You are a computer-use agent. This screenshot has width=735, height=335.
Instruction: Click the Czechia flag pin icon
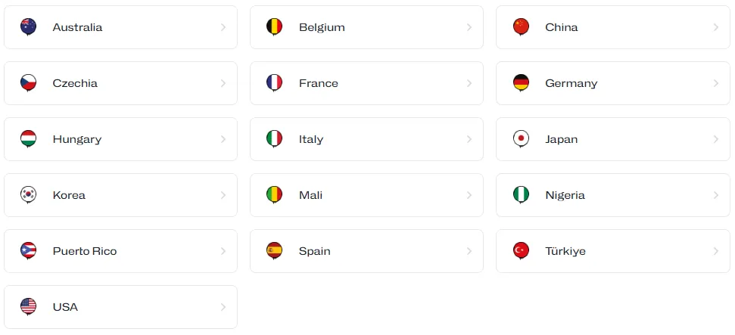click(x=28, y=83)
